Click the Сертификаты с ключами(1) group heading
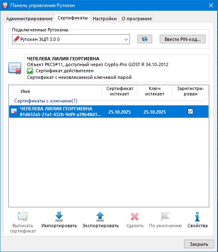The image size is (218, 252). [46, 101]
